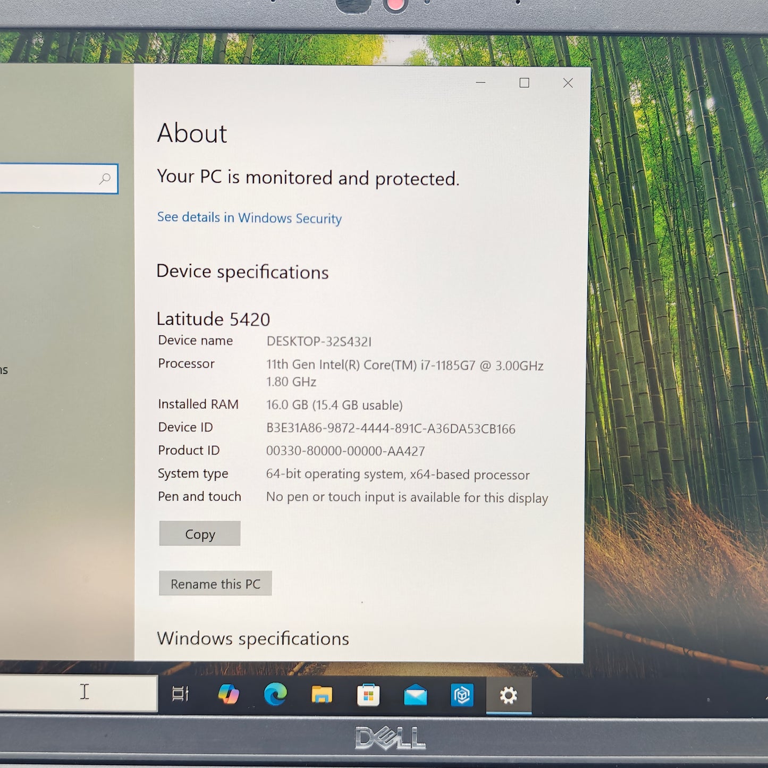This screenshot has width=768, height=768.
Task: Open Task View from the taskbar
Action: coord(180,694)
